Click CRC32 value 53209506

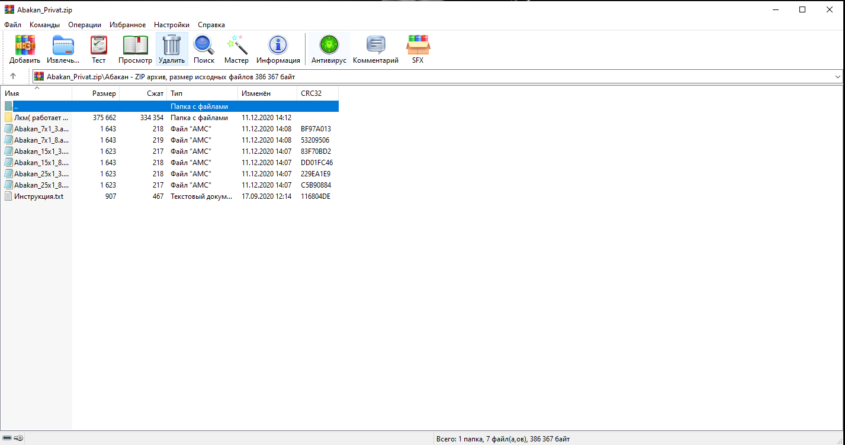click(315, 140)
